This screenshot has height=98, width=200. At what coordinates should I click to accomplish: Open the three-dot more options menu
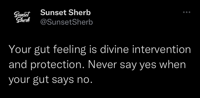pos(187,12)
